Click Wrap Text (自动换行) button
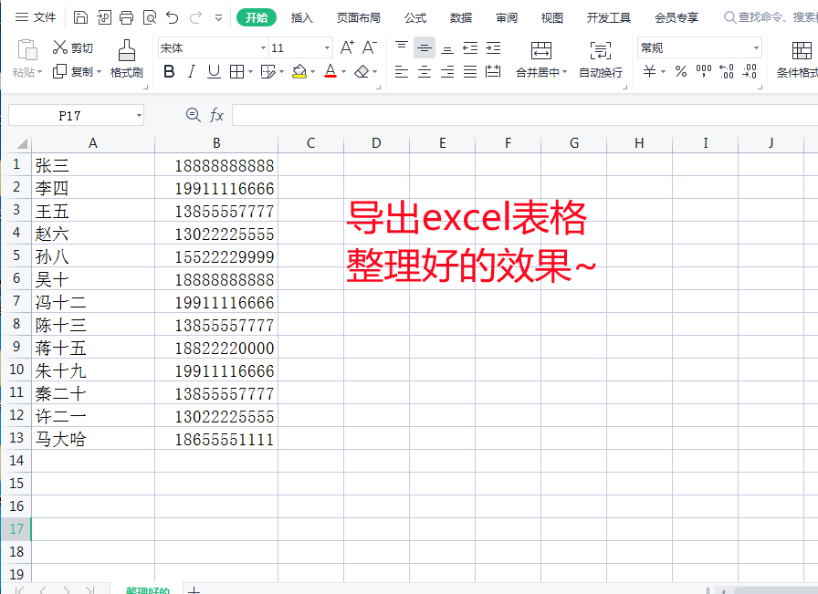This screenshot has width=818, height=594. [x=601, y=60]
